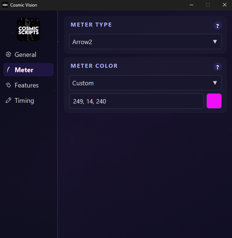
Task: Select the Meter tab label
Action: (x=24, y=70)
